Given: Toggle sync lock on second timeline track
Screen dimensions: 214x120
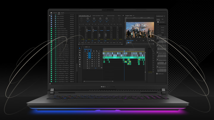Looking at the screenshot, I should click(92, 55).
